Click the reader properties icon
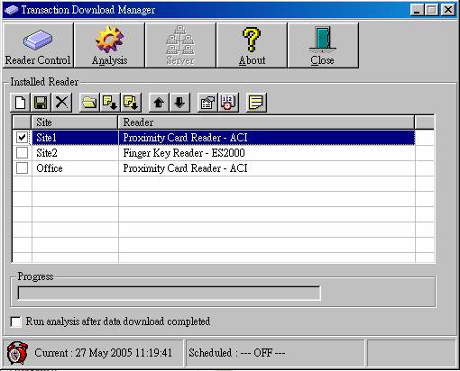Viewport: 460px width, 371px height. click(x=207, y=103)
